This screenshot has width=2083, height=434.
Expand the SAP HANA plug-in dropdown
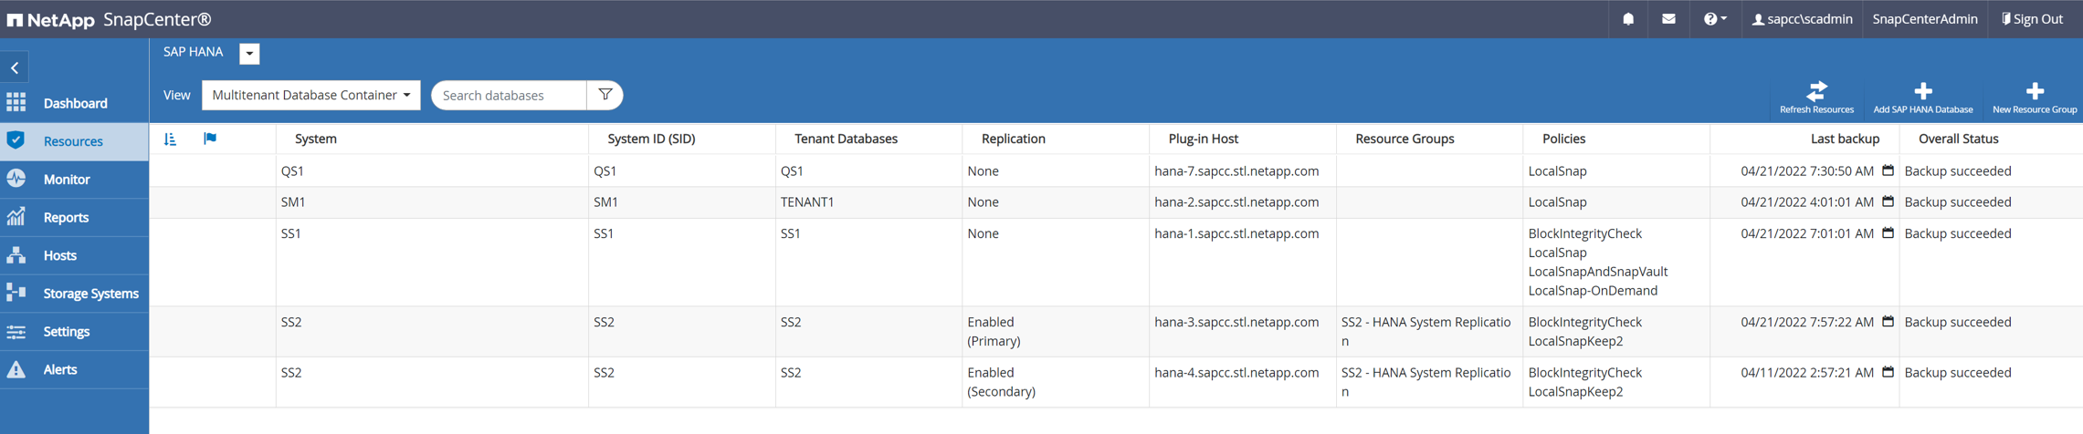click(x=249, y=54)
